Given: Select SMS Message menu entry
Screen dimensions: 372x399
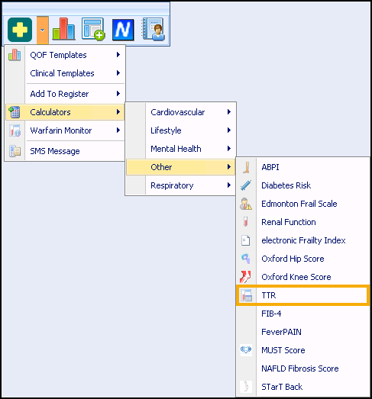Looking at the screenshot, I should tap(65, 151).
